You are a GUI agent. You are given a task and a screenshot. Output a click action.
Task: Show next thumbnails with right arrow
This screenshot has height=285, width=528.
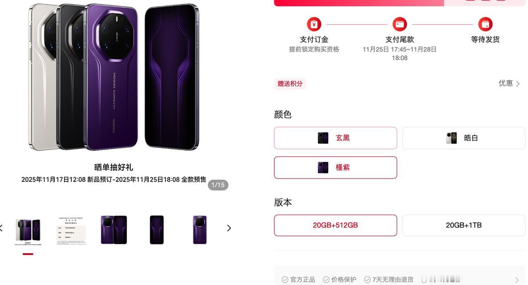point(229,228)
